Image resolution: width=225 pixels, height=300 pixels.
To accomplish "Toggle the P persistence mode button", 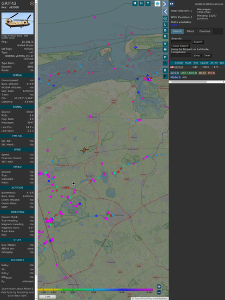I will point(165,57).
